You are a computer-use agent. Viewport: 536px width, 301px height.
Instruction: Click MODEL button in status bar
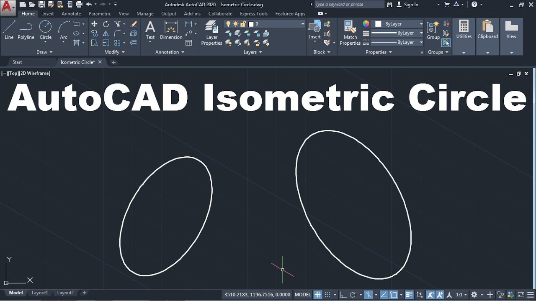point(302,294)
